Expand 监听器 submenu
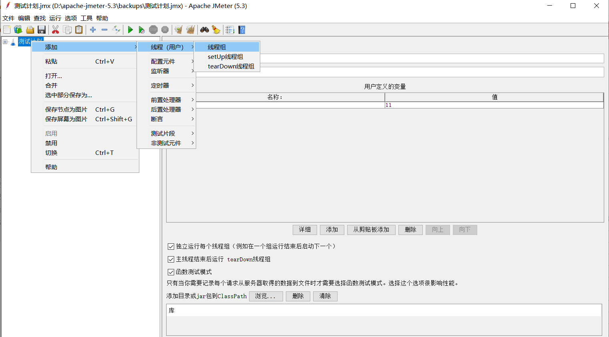This screenshot has height=337, width=609. pyautogui.click(x=167, y=71)
